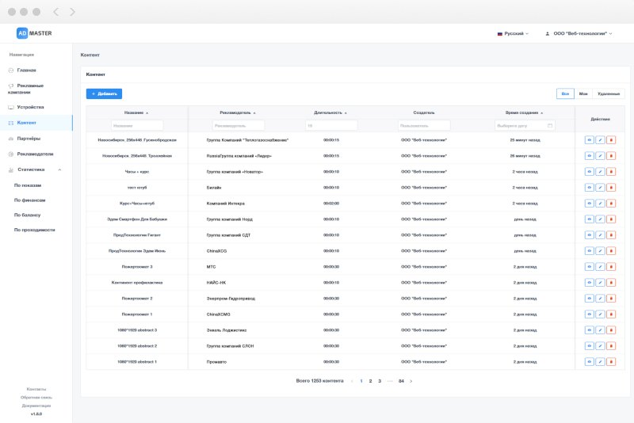
Task: View content in the НАЙС-НК row
Action: tap(589, 283)
